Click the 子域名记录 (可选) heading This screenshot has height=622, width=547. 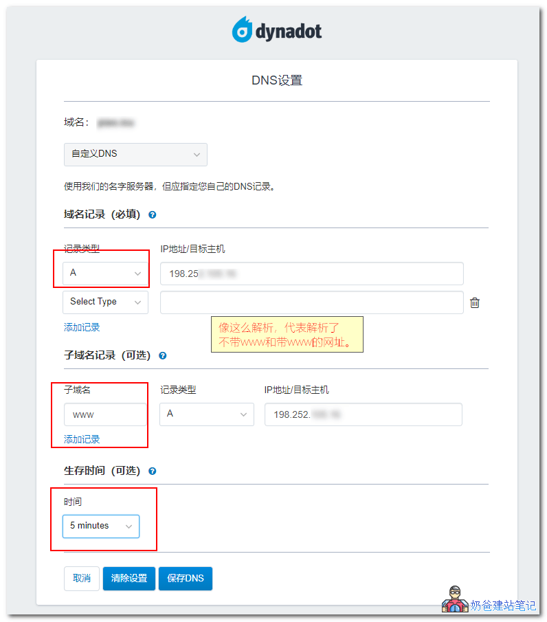107,355
